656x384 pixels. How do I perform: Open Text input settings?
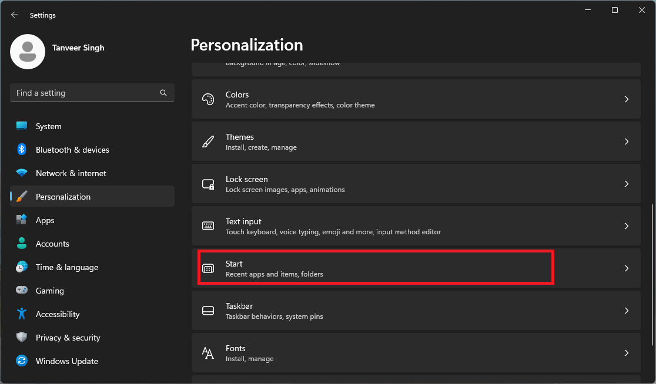pos(416,225)
